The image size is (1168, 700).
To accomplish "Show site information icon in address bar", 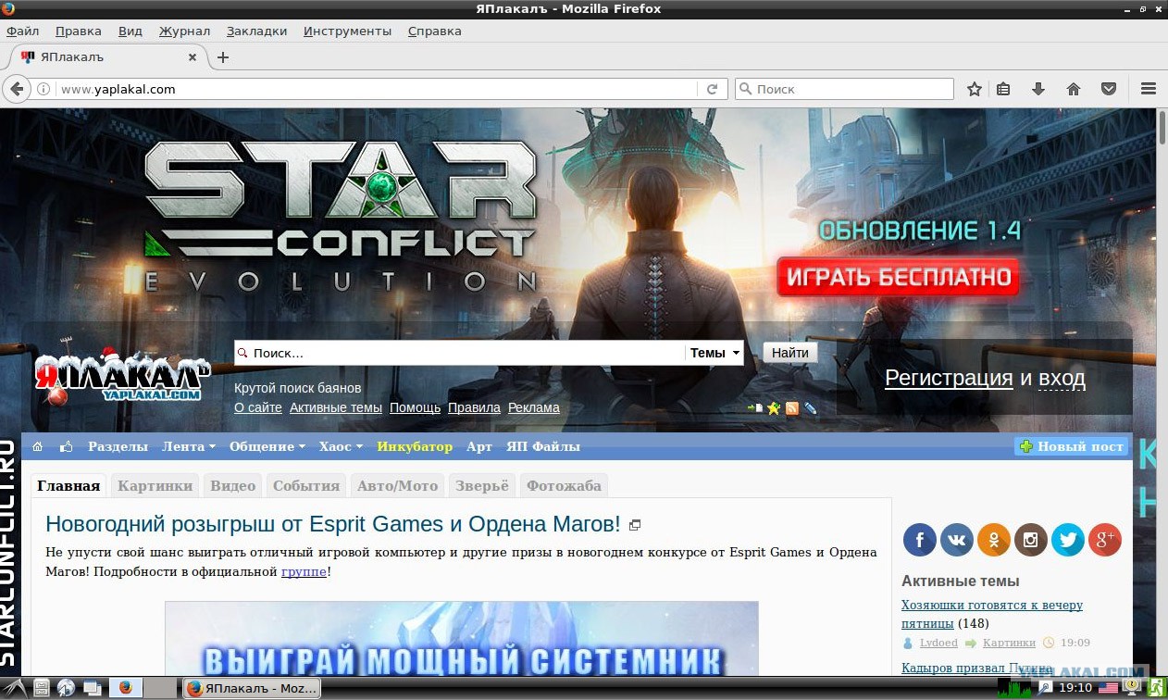I will click(x=43, y=90).
